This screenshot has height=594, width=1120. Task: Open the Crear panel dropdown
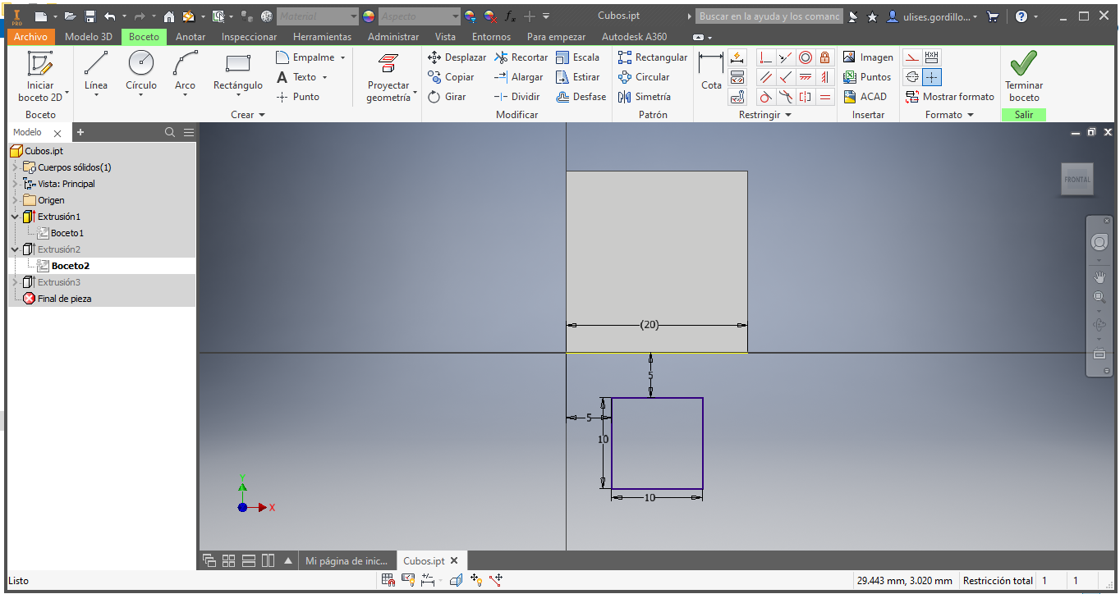tap(248, 115)
